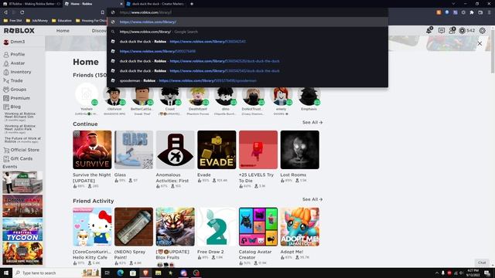Open the browser extensions puzzle icon
The width and height of the screenshot is (495, 278).
[472, 12]
